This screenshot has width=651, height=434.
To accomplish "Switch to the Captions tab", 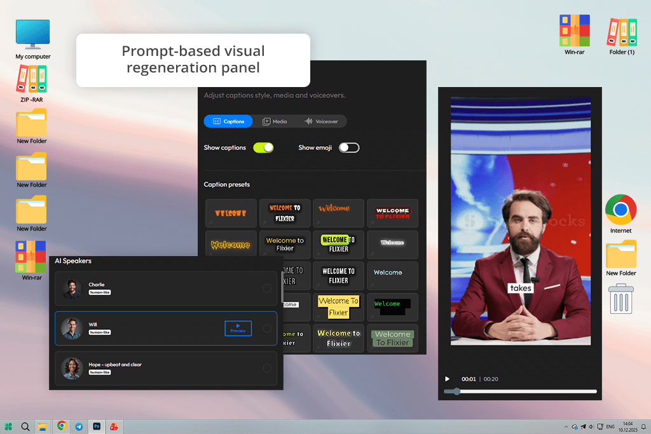I will tap(228, 121).
